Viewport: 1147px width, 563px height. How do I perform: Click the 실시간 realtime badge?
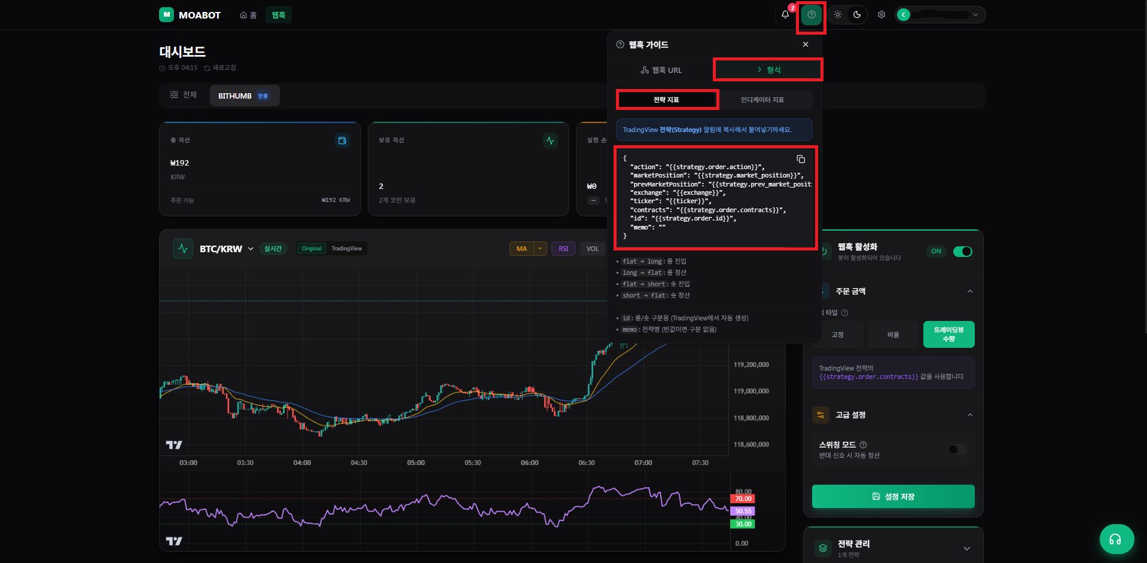pos(273,249)
